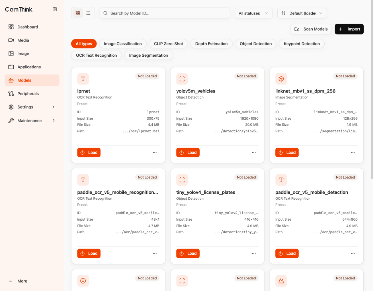This screenshot has height=291, width=373.
Task: Open the Peripherals section
Action: 32,94
